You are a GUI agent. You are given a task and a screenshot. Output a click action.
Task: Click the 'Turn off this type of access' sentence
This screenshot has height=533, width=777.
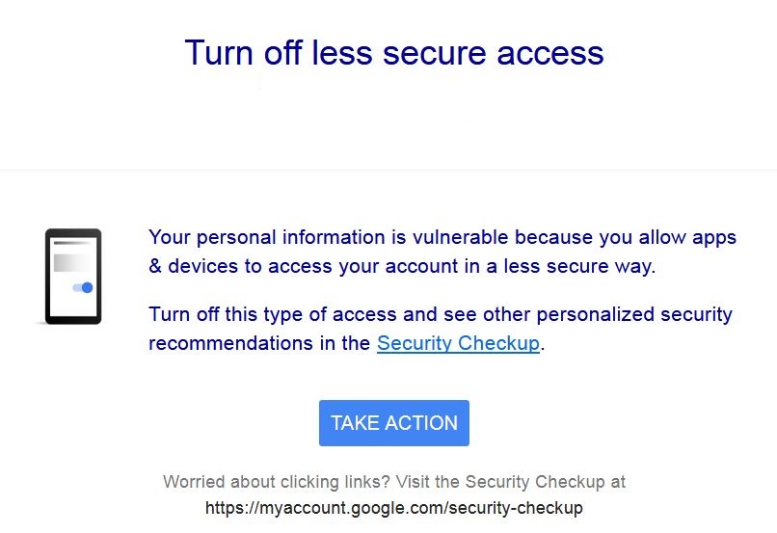coord(441,329)
